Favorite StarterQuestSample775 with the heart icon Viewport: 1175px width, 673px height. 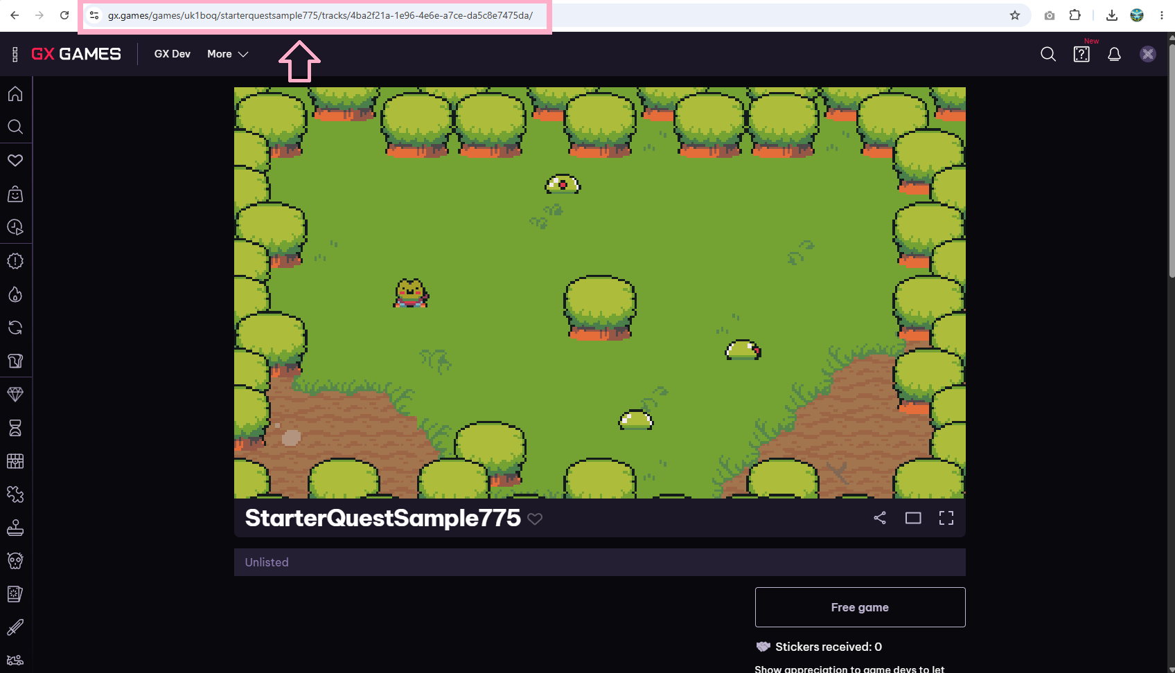(x=535, y=519)
